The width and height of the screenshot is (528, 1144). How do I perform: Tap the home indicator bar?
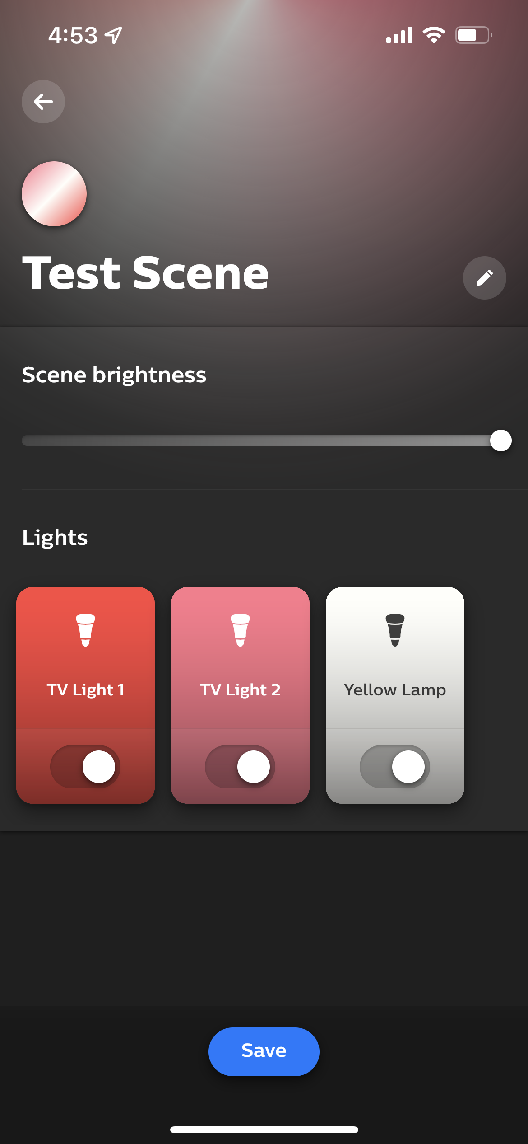264,1130
